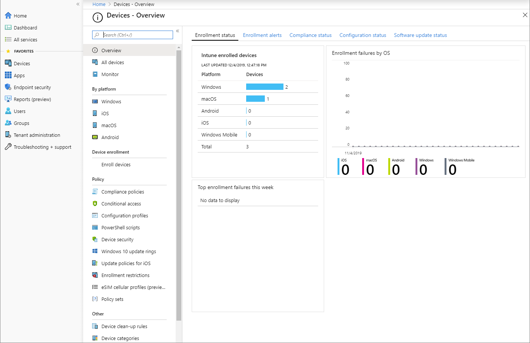Open Tenant administration icon

(x=8, y=135)
